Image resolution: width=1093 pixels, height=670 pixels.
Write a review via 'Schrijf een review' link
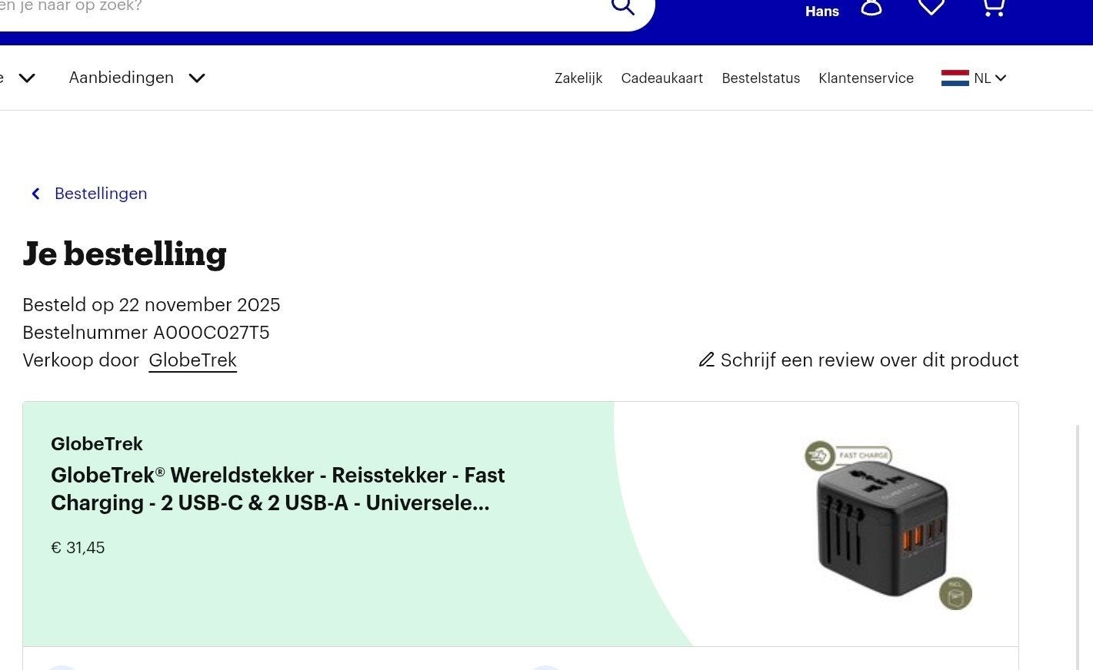click(869, 360)
